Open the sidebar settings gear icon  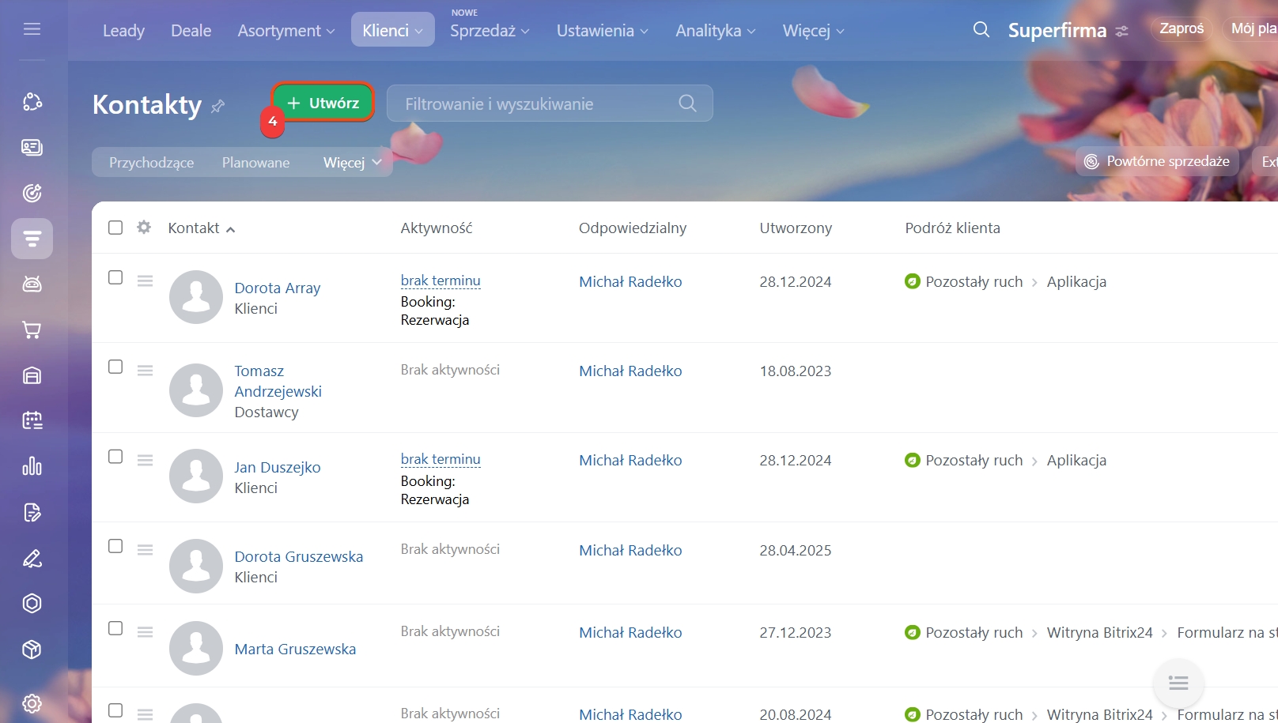(32, 703)
